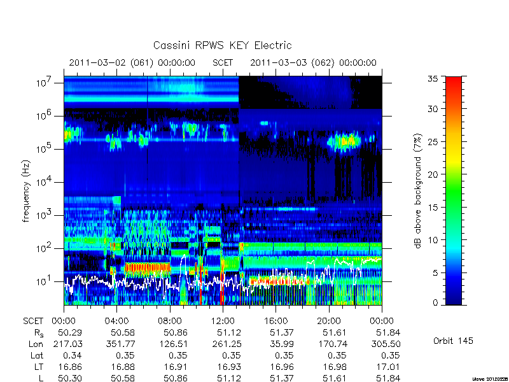Click colorbar tick value 15
Image resolution: width=509 pixels, height=382 pixels.
click(433, 207)
